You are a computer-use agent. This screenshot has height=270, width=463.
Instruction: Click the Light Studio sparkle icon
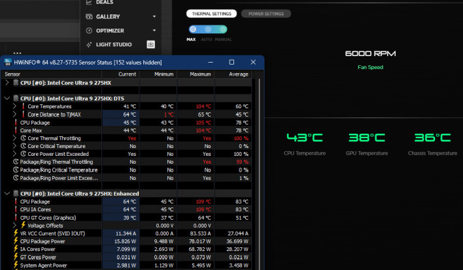[x=90, y=44]
